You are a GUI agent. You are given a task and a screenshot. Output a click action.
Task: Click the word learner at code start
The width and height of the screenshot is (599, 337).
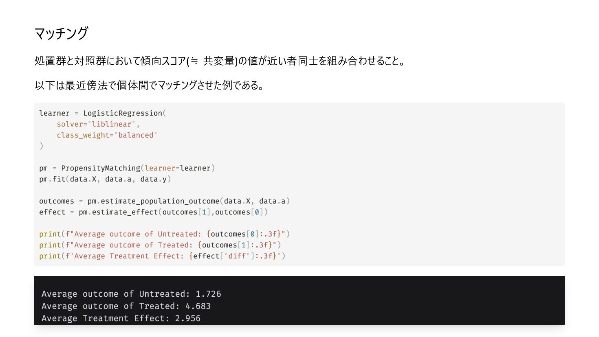coord(55,113)
